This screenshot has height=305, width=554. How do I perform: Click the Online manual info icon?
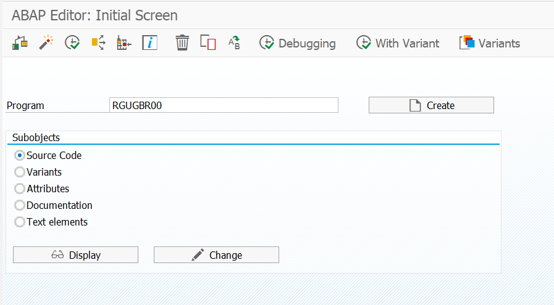[150, 43]
